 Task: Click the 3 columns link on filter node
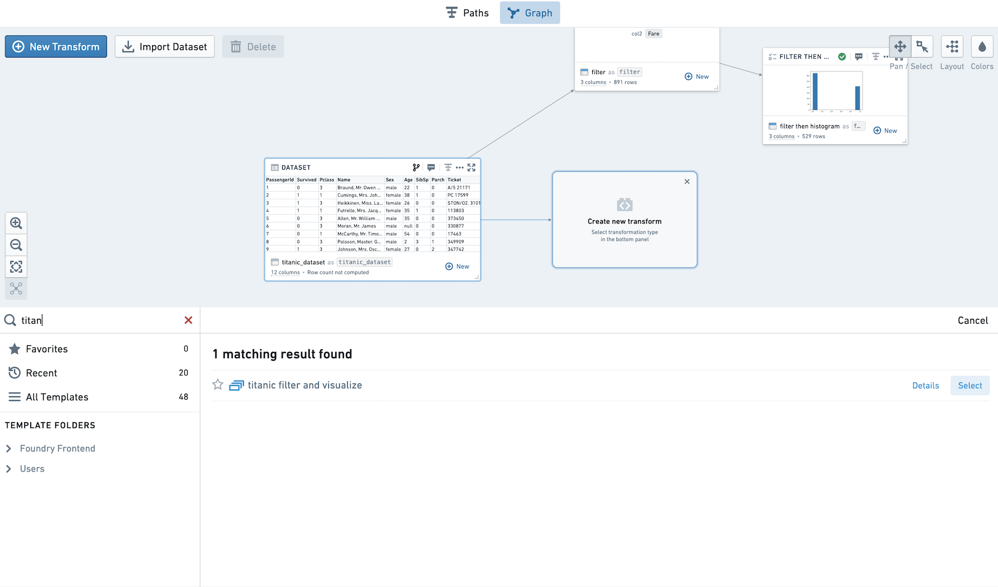click(593, 82)
